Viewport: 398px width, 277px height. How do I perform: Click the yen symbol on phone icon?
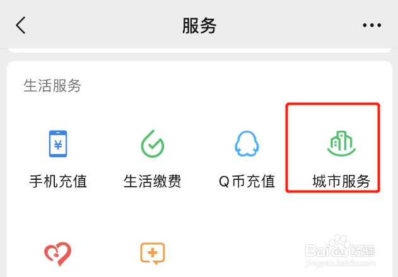58,145
